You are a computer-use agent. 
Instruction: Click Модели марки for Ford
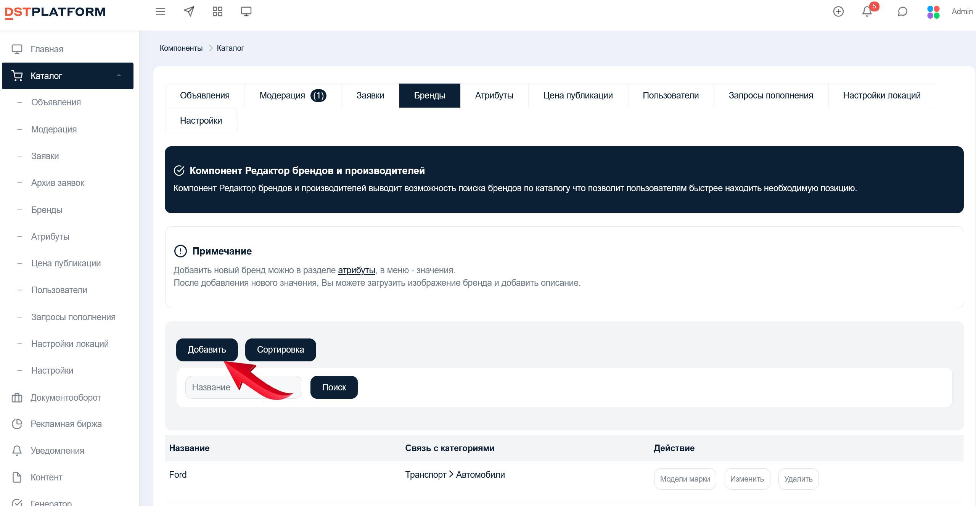coord(685,479)
